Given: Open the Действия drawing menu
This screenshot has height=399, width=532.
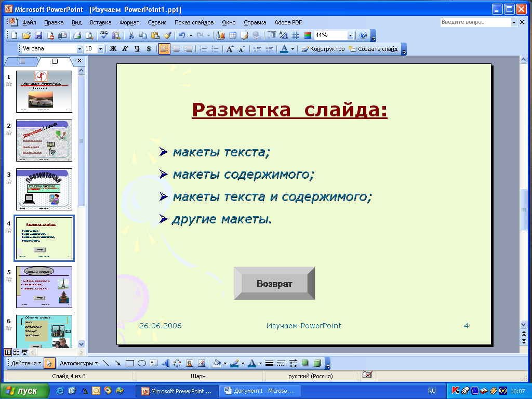Looking at the screenshot, I should click(x=26, y=363).
